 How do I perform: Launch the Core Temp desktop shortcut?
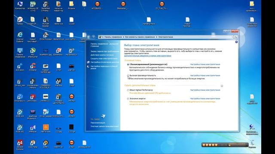33,144
